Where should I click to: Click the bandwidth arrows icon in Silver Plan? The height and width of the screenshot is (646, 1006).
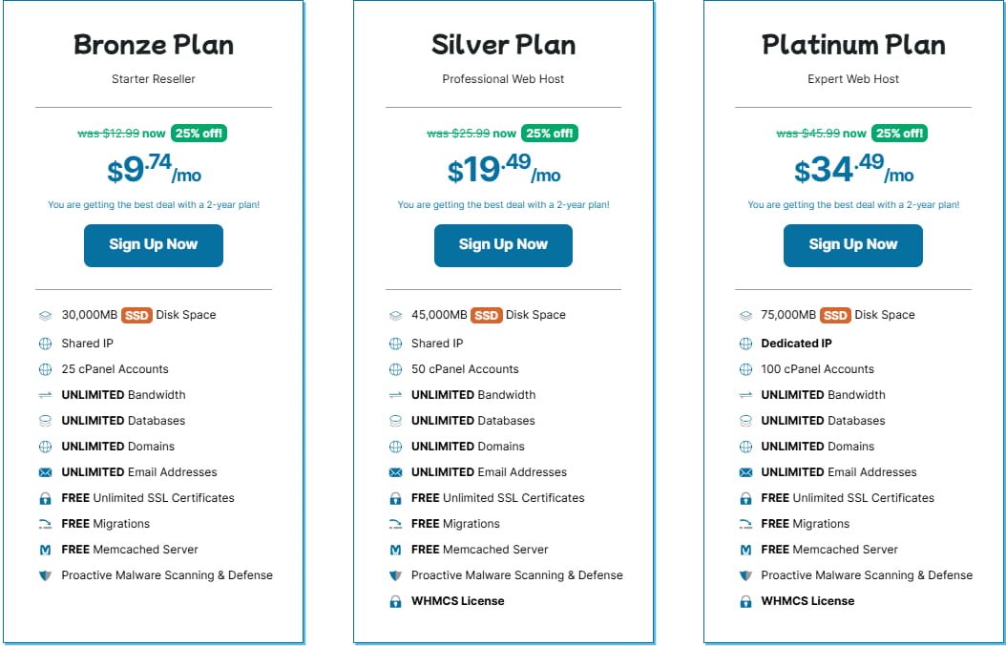tap(395, 395)
